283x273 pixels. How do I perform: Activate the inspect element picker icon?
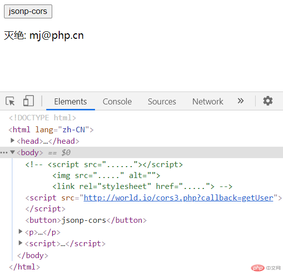tap(10, 101)
